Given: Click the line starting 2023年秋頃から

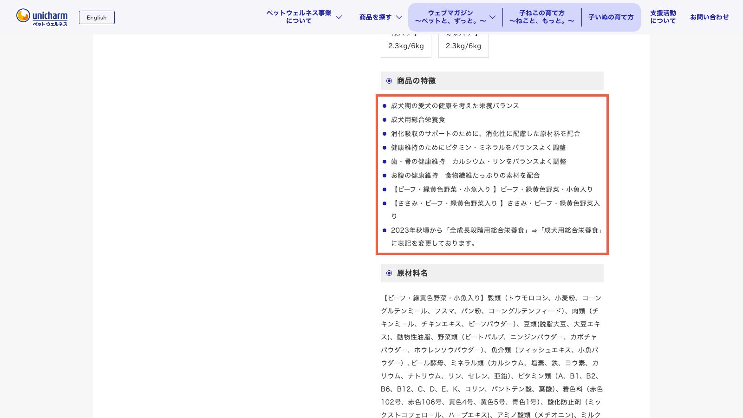Looking at the screenshot, I should coord(496,236).
